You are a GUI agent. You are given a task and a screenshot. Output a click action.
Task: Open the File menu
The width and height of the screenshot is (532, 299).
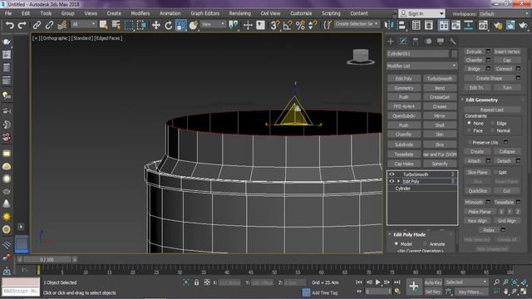8,13
